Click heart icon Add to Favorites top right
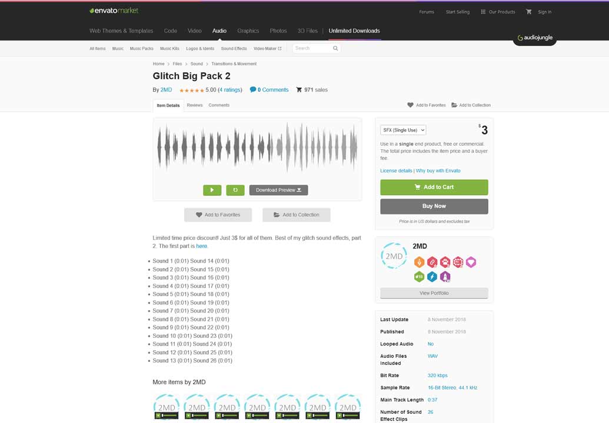609x423 pixels. [x=410, y=105]
